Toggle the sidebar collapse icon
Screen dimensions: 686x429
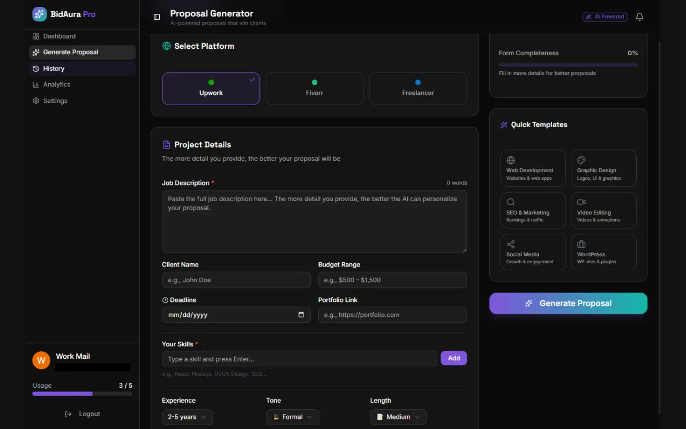[157, 17]
